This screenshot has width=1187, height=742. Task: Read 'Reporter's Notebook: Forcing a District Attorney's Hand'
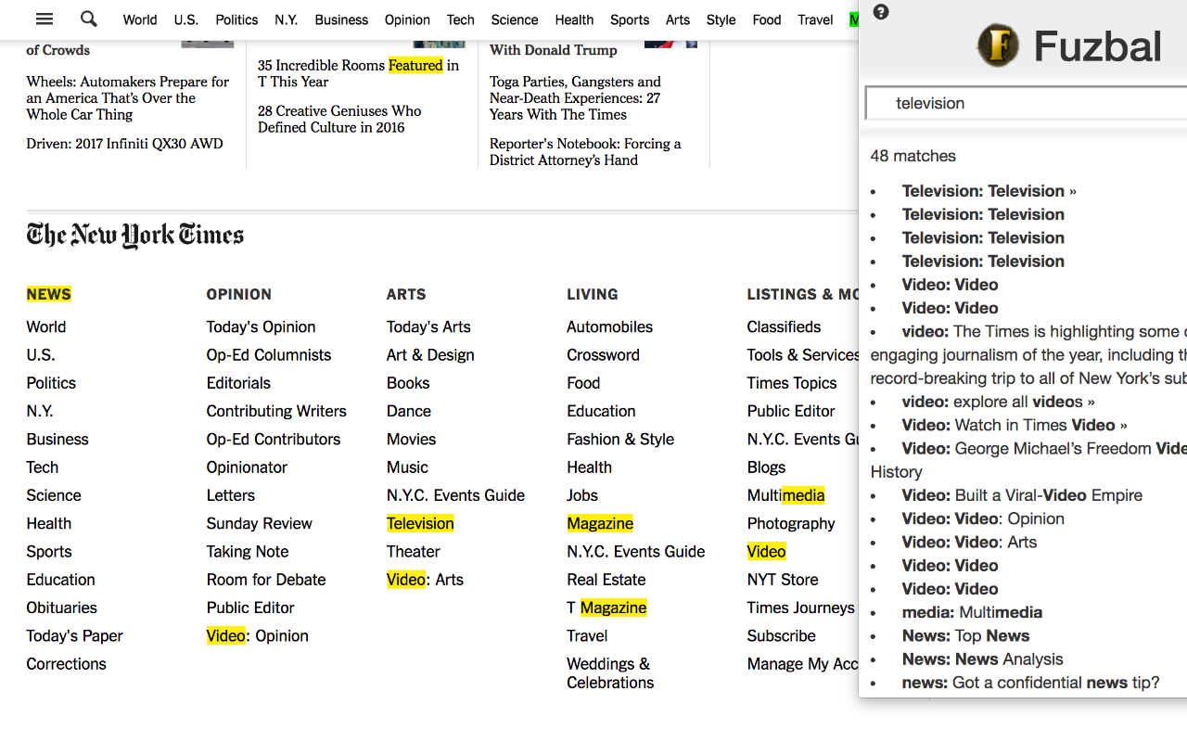click(585, 152)
